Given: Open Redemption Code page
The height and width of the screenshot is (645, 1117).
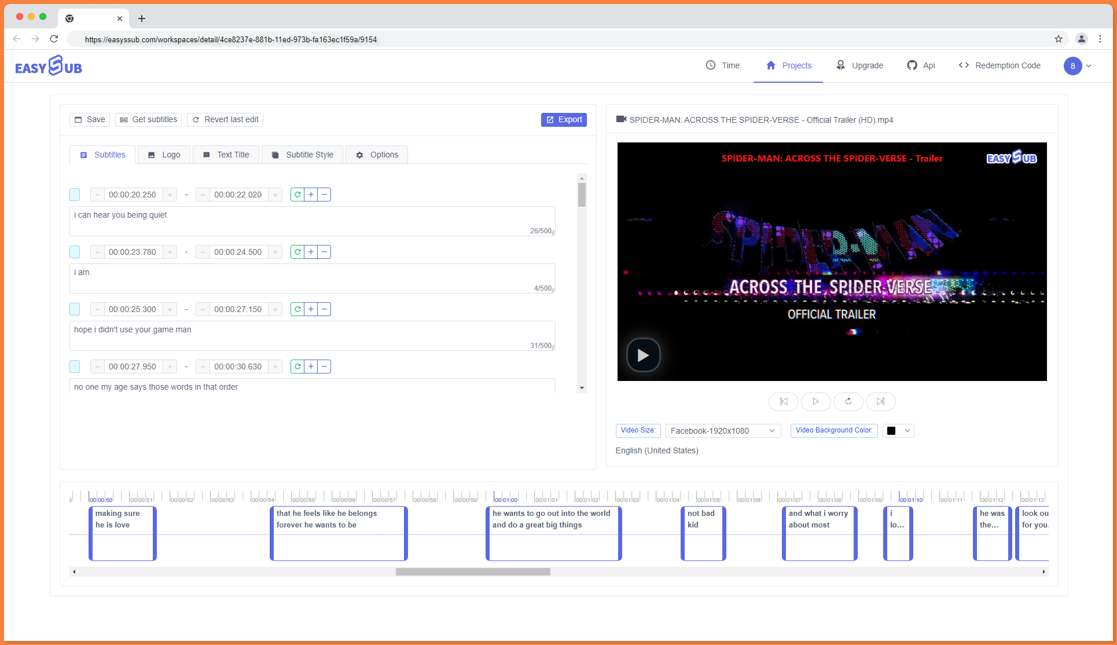Looking at the screenshot, I should tap(1000, 65).
